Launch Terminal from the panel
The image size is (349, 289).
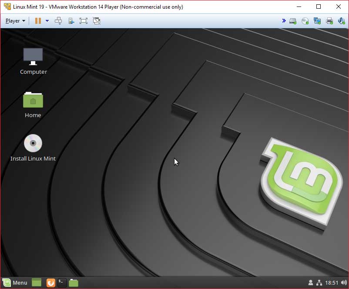pyautogui.click(x=62, y=283)
